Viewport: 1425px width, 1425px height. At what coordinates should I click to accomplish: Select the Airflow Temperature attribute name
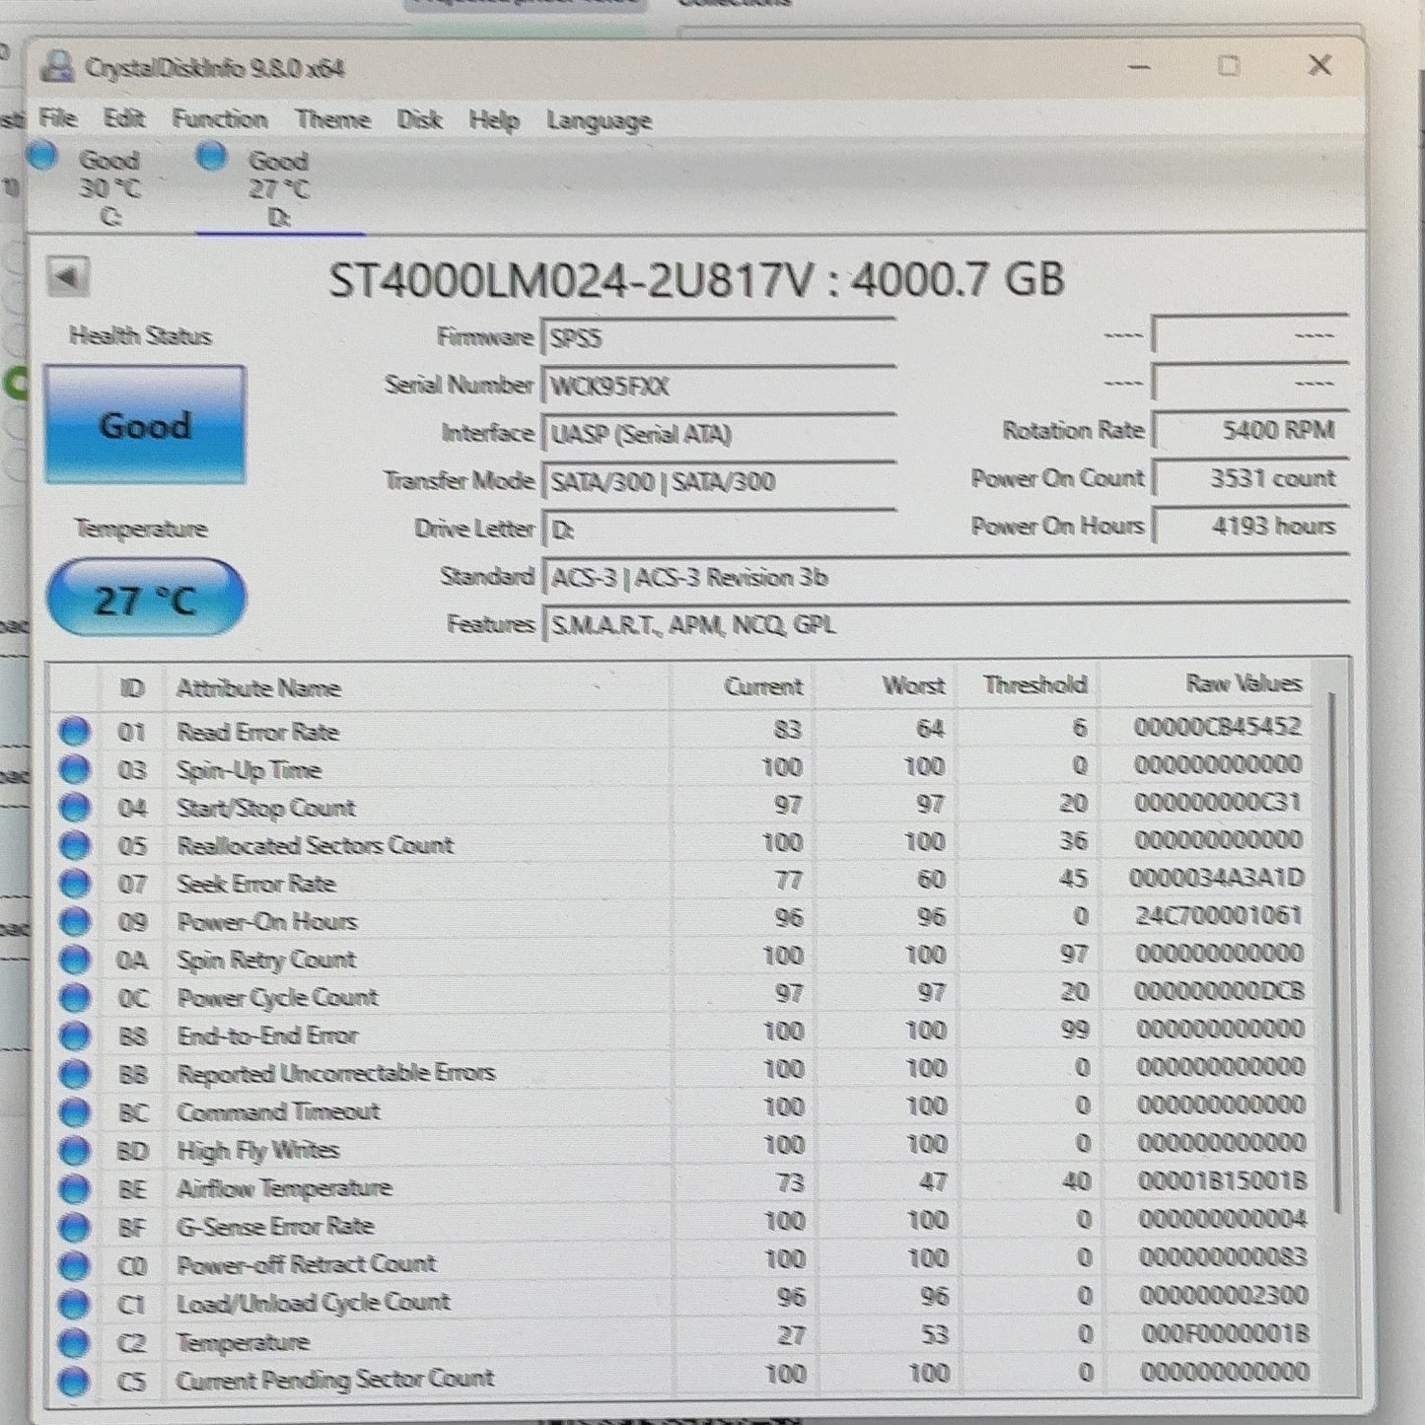[x=284, y=1188]
